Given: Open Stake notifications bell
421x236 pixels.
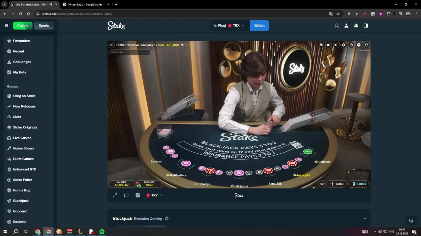Looking at the screenshot, I should coord(356,26).
